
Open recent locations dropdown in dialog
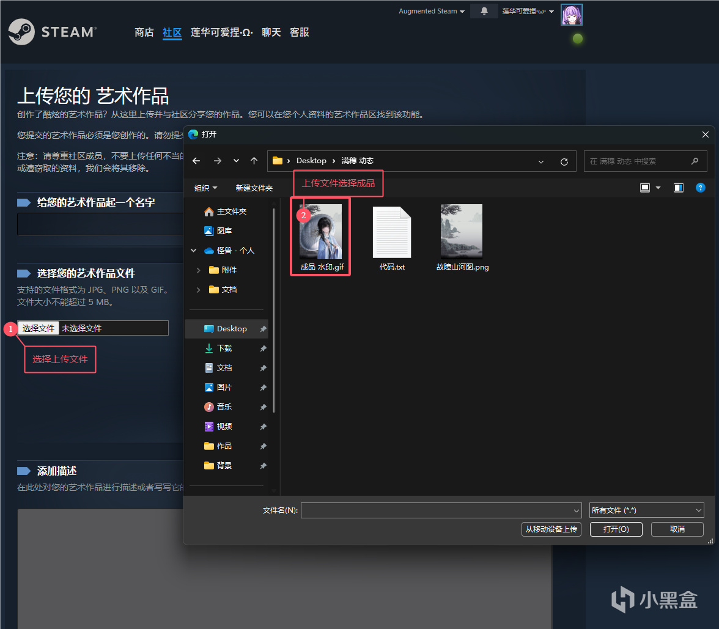[x=236, y=161]
